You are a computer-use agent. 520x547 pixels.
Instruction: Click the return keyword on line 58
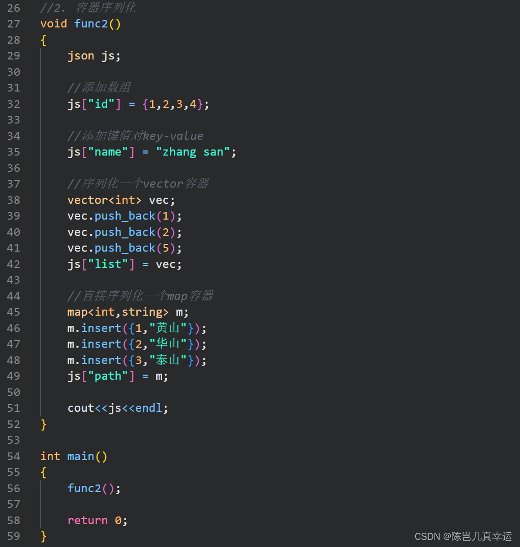[87, 521]
